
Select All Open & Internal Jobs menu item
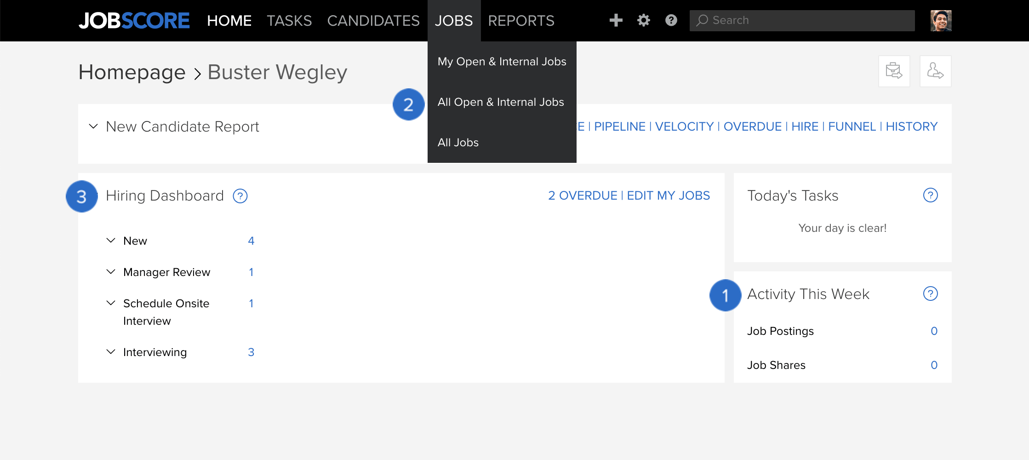[502, 102]
